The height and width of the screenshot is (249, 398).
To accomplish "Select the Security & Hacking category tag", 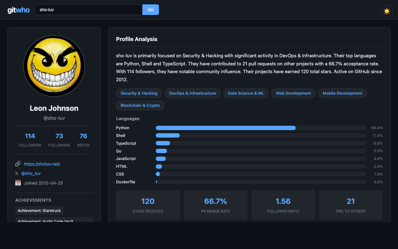I will [139, 93].
